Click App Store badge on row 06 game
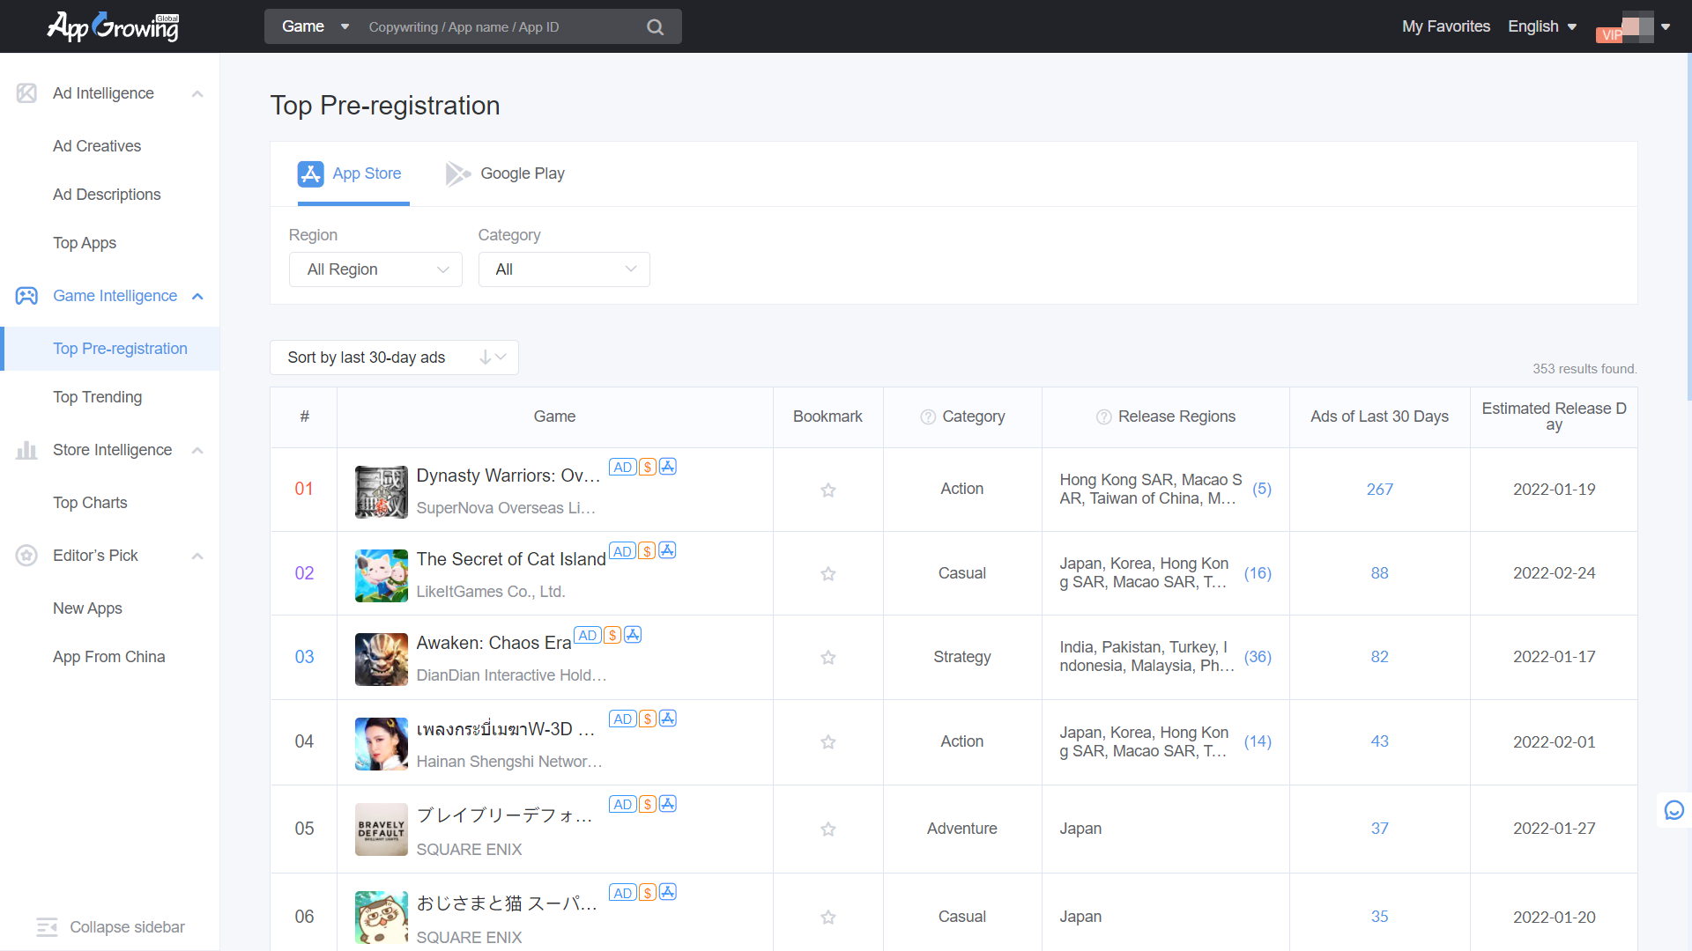 point(668,893)
